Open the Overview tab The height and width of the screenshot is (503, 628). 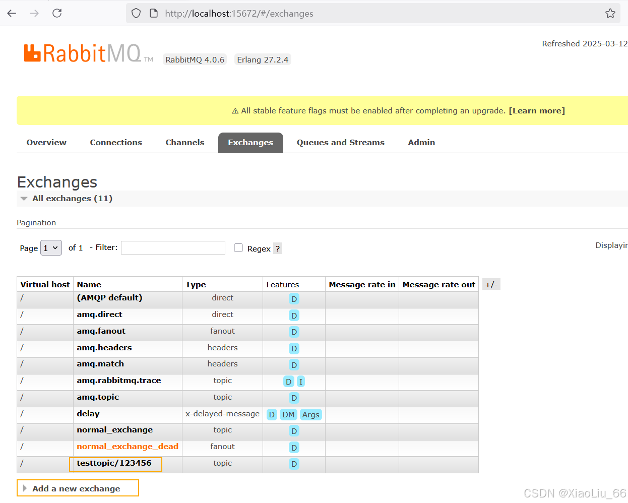click(46, 142)
